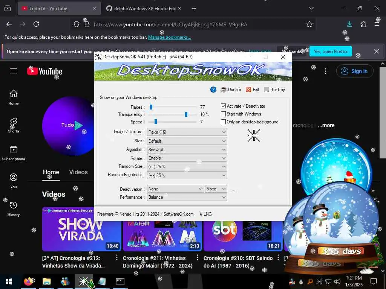Open Firefox list all tabs chevron
The width and height of the screenshot is (386, 289).
pos(311,8)
